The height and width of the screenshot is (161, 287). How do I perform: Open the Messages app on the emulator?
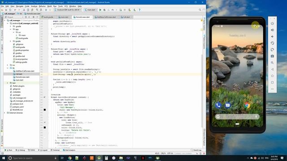coord(227,106)
